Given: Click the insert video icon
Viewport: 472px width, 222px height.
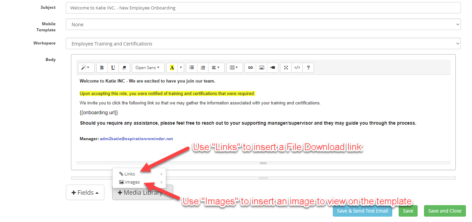Looking at the screenshot, I should 273,68.
